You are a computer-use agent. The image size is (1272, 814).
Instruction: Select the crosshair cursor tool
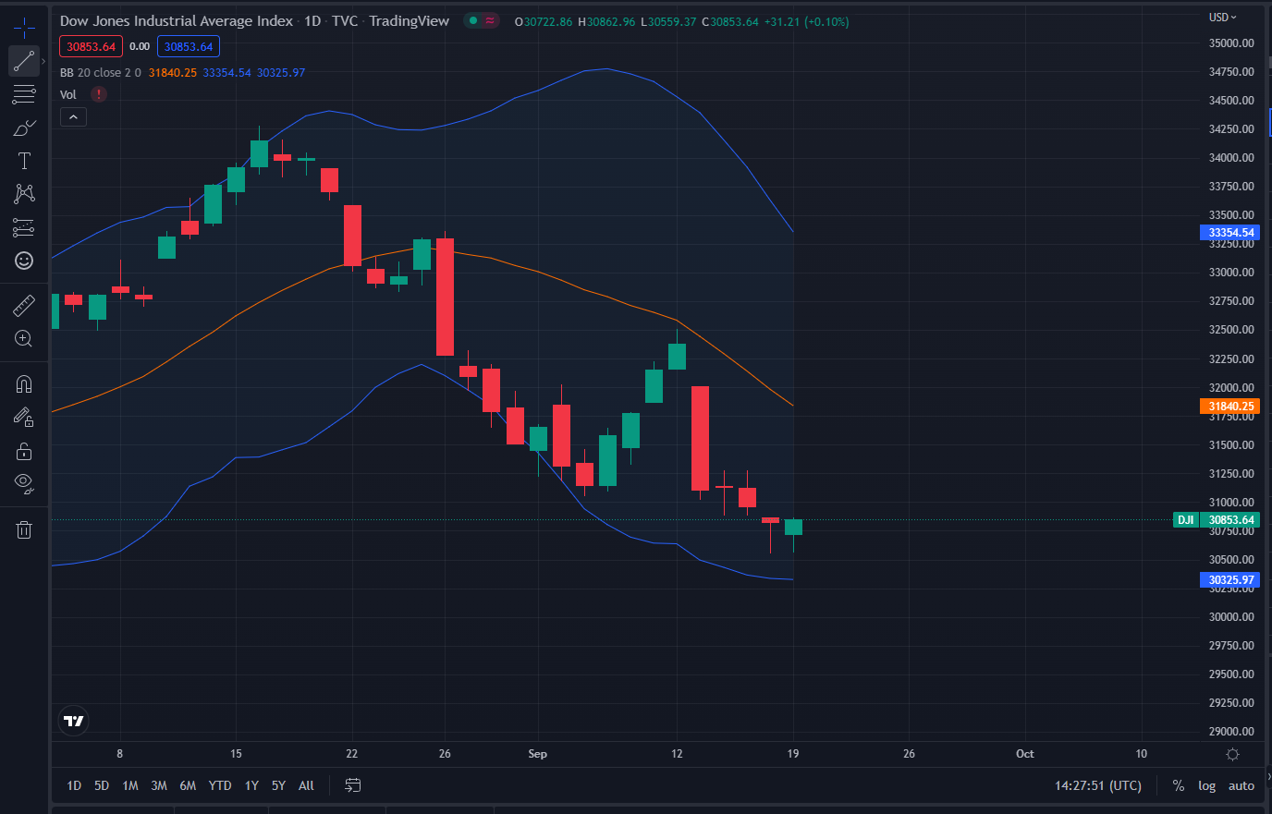(24, 27)
